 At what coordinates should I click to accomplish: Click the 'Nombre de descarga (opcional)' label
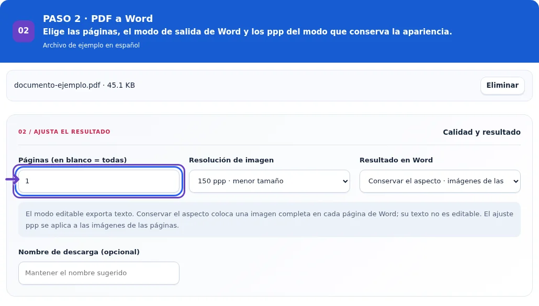(x=79, y=252)
